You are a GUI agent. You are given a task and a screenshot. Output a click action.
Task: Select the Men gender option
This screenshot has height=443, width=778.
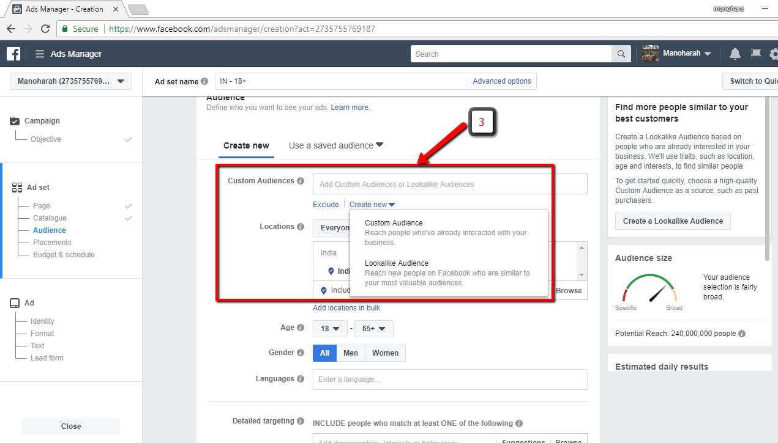[351, 353]
